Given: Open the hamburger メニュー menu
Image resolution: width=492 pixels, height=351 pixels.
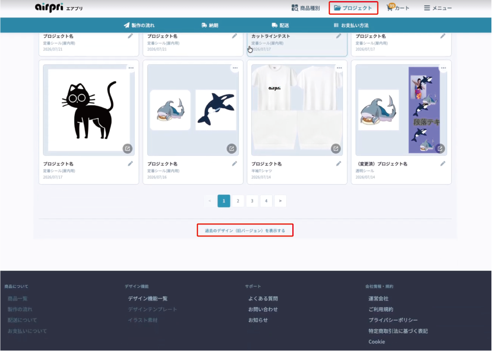Looking at the screenshot, I should [x=437, y=8].
